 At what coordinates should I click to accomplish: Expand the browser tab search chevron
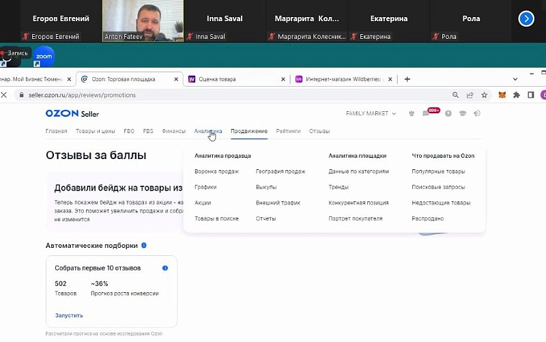(515, 79)
